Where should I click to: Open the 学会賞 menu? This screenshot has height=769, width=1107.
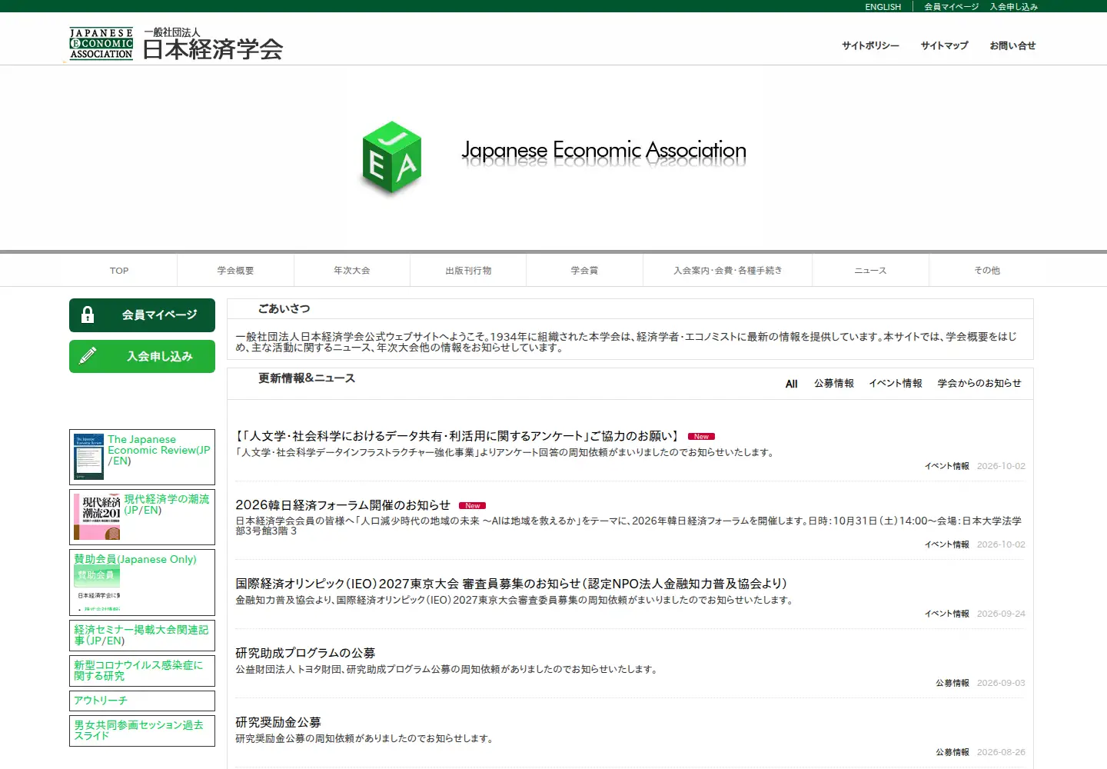click(584, 271)
